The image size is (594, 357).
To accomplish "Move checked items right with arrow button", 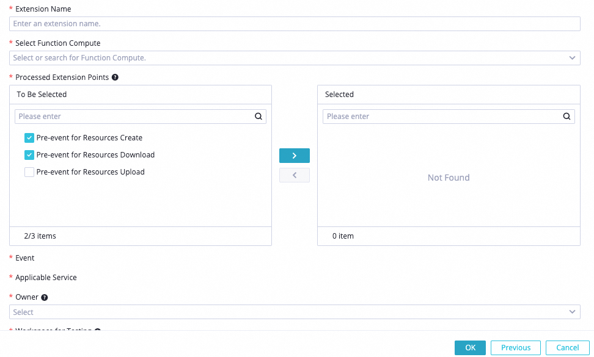I will coord(294,156).
